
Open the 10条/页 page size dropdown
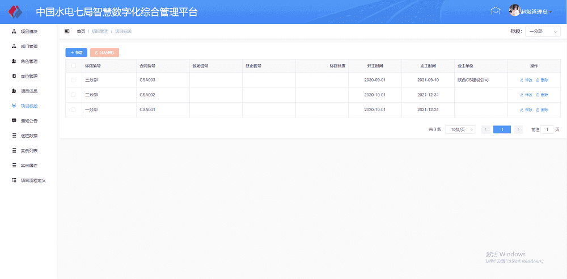point(460,130)
